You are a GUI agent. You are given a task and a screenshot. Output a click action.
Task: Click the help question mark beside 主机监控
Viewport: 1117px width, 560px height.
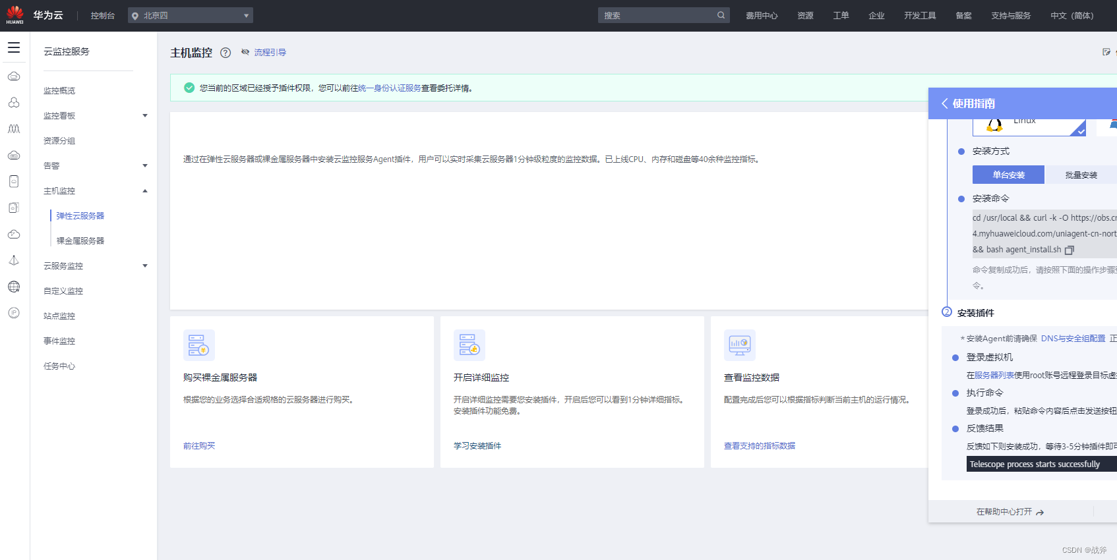[226, 53]
